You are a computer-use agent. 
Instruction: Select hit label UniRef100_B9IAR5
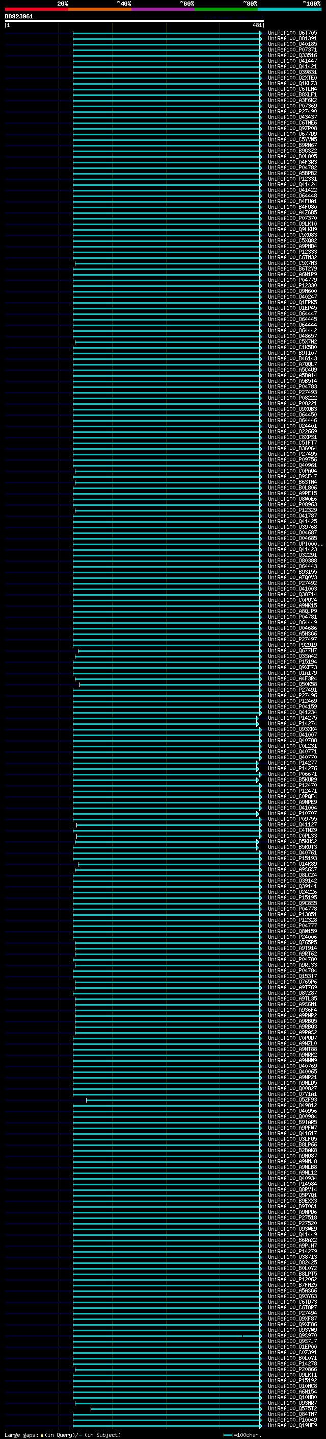click(292, 1123)
